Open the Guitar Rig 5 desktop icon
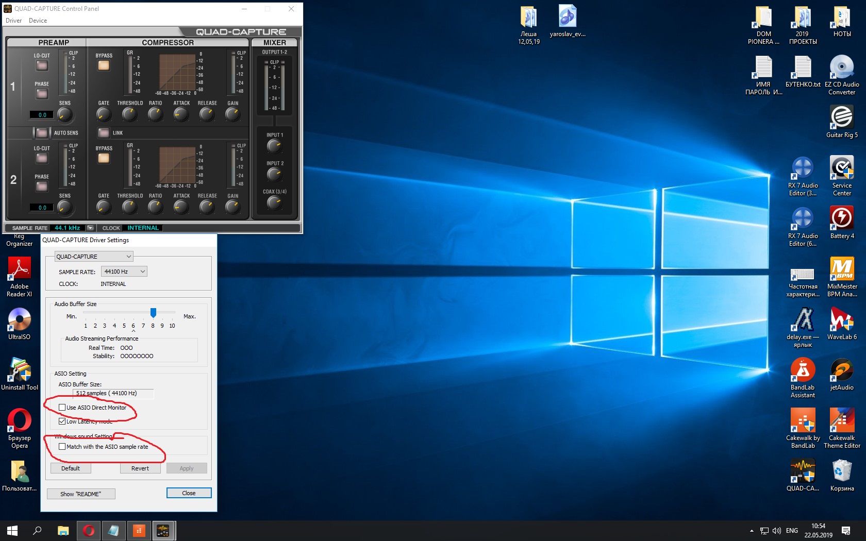 click(841, 117)
